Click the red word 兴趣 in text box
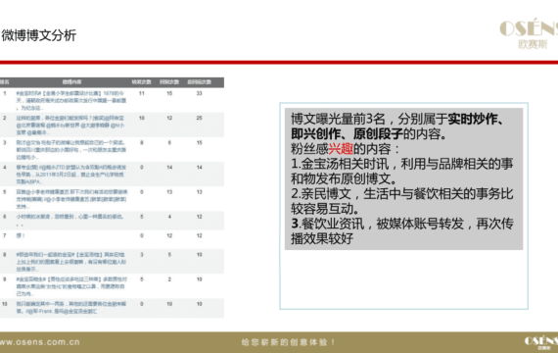Image resolution: width=558 pixels, height=353 pixels. [341, 149]
